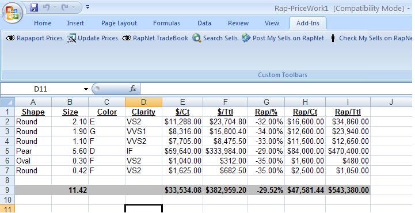415x213 pixels.
Task: Click the Check My Sells person icon
Action: pos(333,38)
